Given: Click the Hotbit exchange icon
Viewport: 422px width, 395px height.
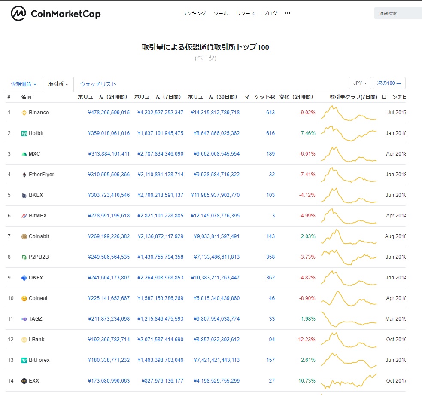Looking at the screenshot, I should [24, 133].
